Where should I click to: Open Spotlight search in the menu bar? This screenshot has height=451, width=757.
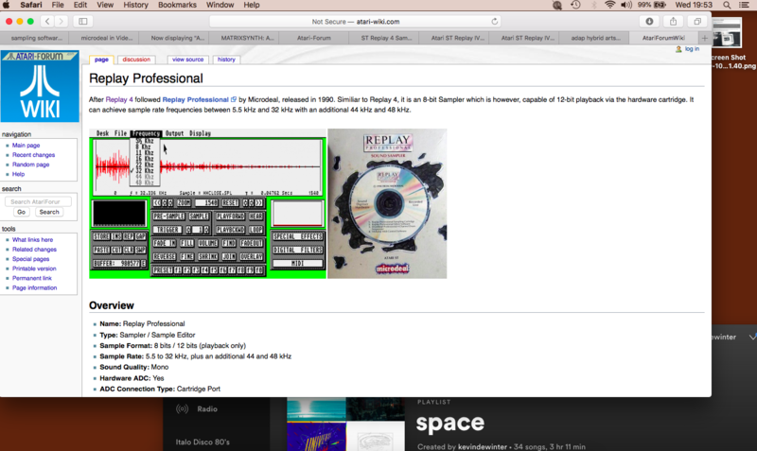[x=727, y=5]
